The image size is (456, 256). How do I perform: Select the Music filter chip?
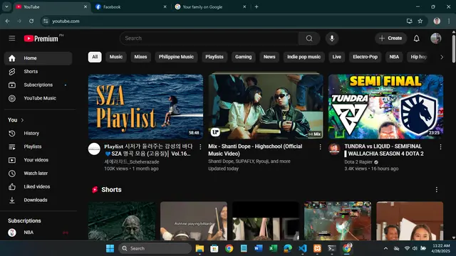click(x=116, y=57)
